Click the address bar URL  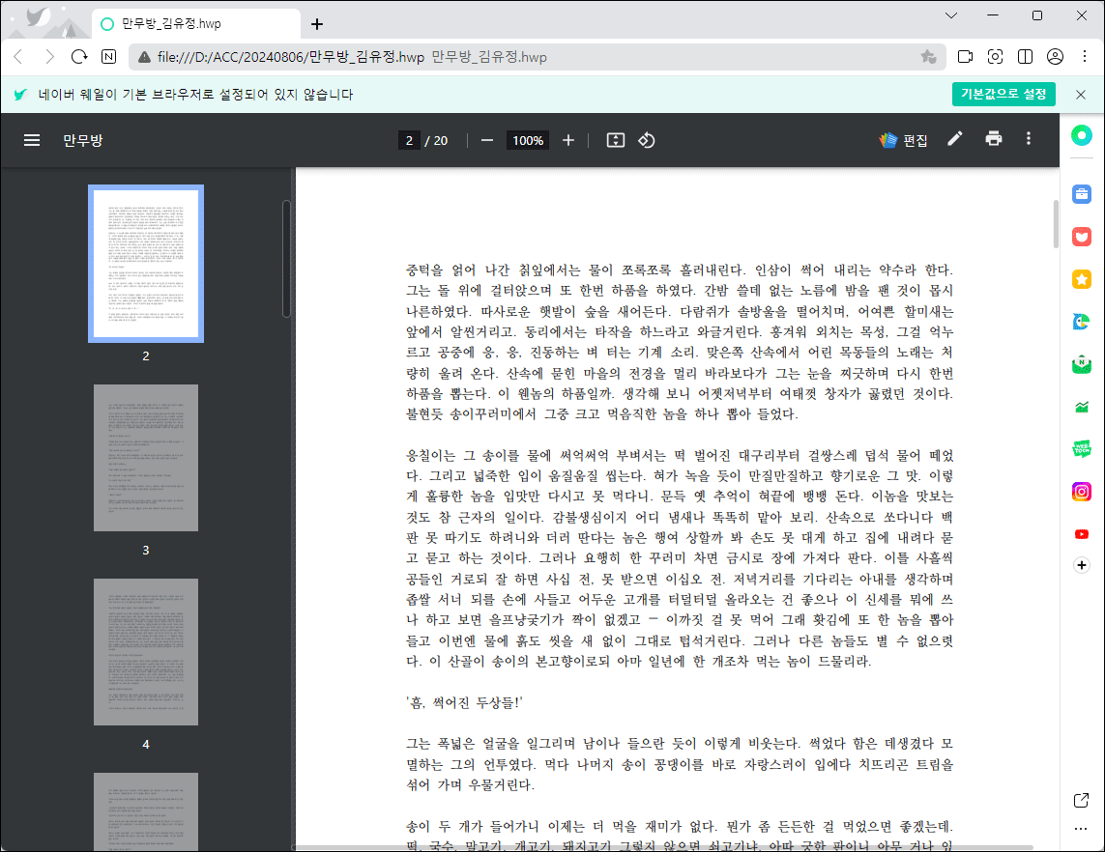click(290, 57)
